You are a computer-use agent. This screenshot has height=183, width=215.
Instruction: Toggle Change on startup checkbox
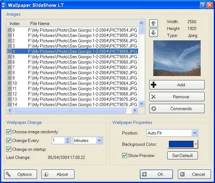point(9,149)
